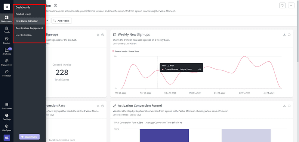The width and height of the screenshot is (299, 142).
Task: Click the Jan 01, 2024 axis label
Action: pos(244,93)
